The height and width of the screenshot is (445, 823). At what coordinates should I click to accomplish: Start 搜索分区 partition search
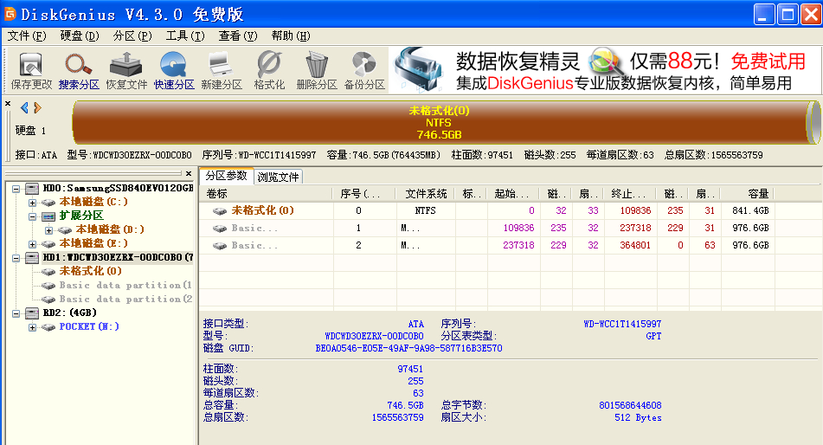point(79,71)
